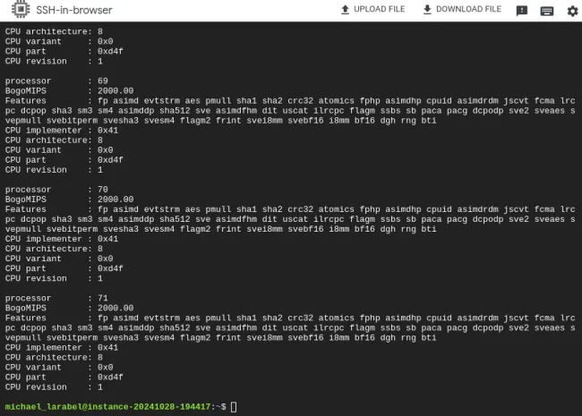
Task: Click 'CPU variant : 0x0' under processor 70
Action: click(x=59, y=259)
